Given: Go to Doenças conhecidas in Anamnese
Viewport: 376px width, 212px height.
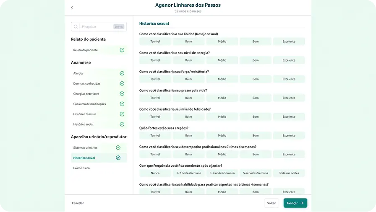Looking at the screenshot, I should (x=86, y=83).
